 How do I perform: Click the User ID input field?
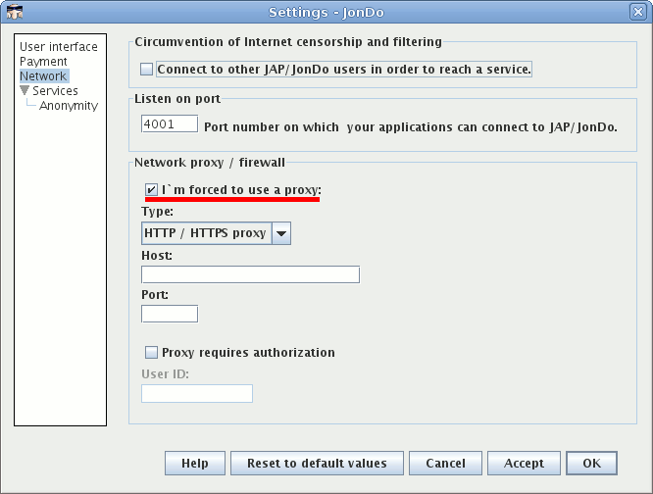tap(197, 393)
